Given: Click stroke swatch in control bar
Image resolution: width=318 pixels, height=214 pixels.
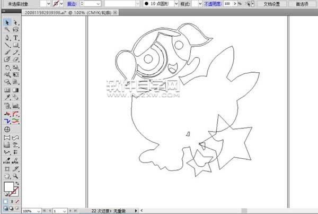Looking at the screenshot, I should (x=56, y=4).
